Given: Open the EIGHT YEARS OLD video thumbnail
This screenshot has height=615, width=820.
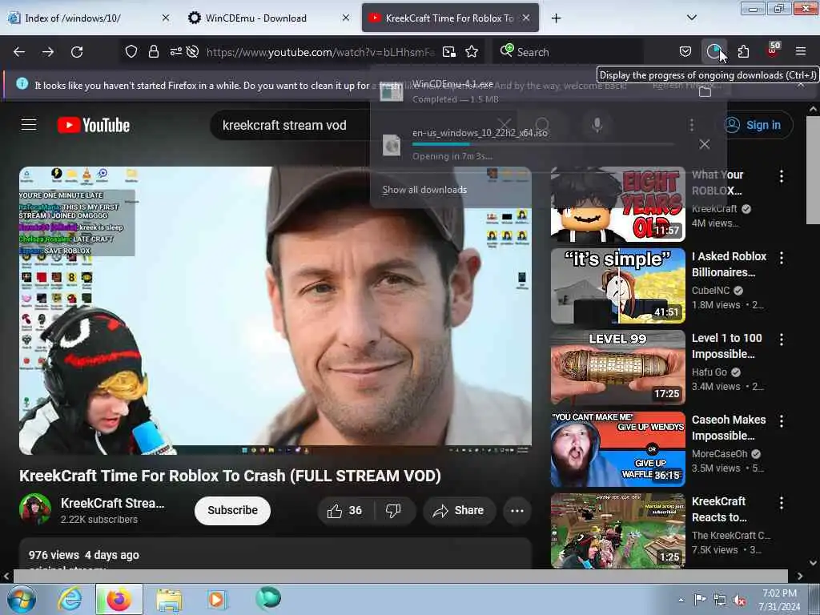Looking at the screenshot, I should coord(617,204).
